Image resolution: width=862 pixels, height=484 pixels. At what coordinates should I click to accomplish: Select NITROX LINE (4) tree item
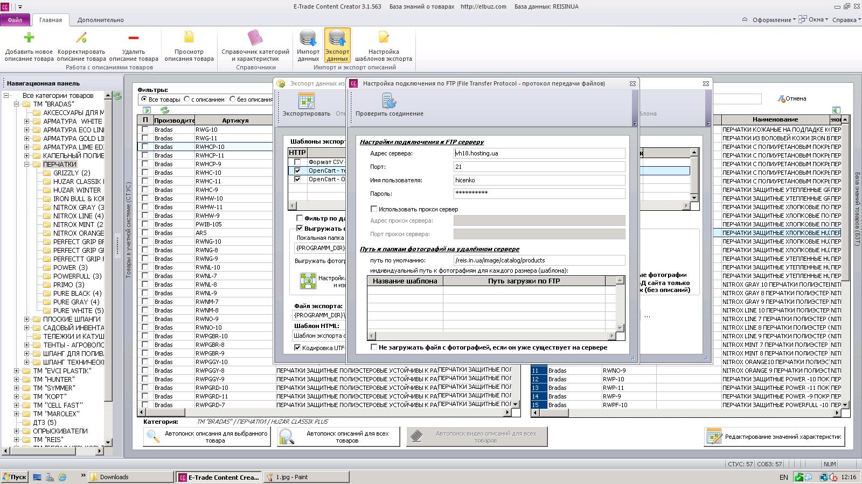pos(78,216)
